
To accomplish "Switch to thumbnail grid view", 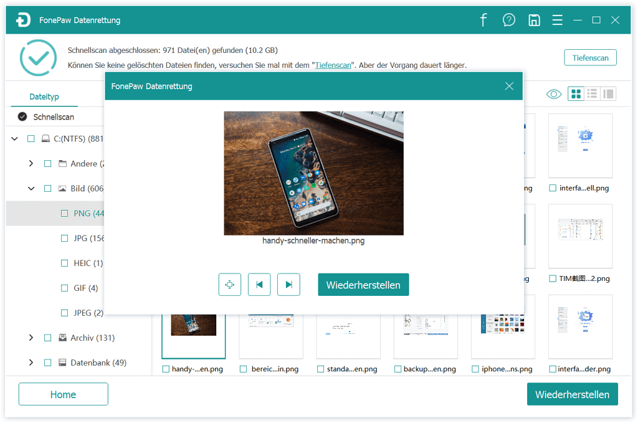I will (576, 94).
